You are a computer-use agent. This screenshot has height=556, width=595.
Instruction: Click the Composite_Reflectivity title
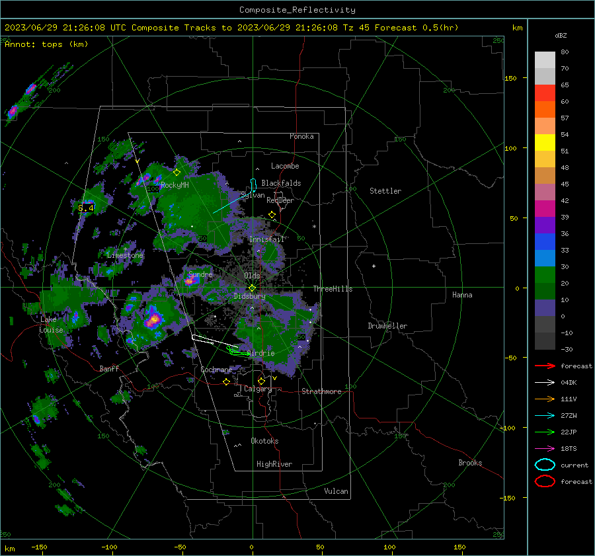coord(297,10)
